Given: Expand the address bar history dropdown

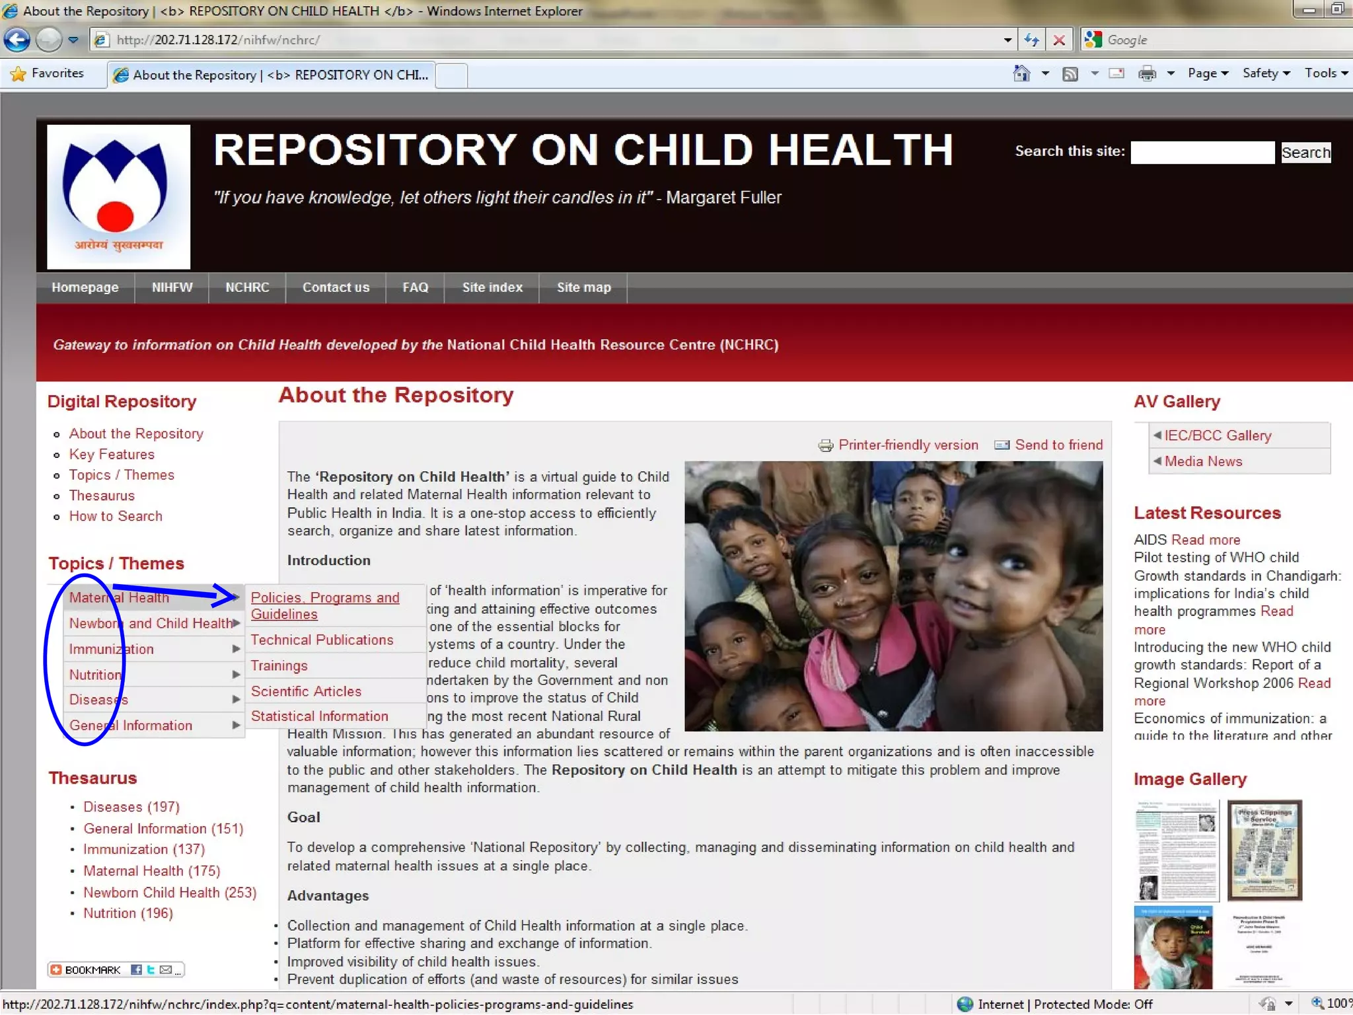Looking at the screenshot, I should click(x=1007, y=40).
